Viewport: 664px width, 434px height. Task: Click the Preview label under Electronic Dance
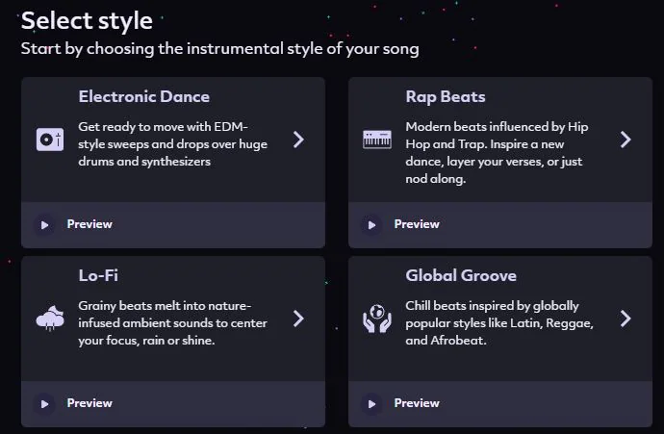click(x=89, y=224)
